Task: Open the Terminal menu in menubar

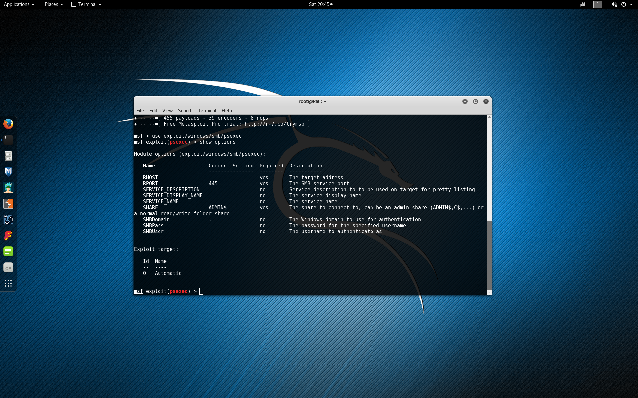Action: [x=207, y=111]
